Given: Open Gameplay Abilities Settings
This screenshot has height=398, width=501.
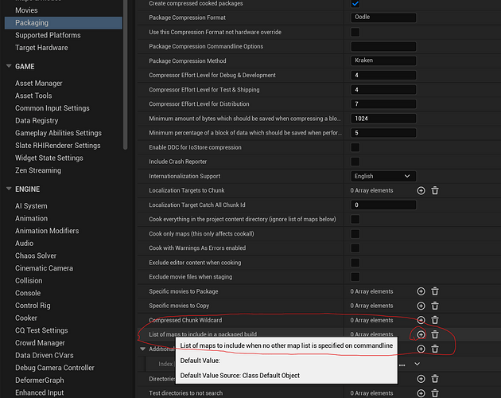Looking at the screenshot, I should [x=58, y=133].
